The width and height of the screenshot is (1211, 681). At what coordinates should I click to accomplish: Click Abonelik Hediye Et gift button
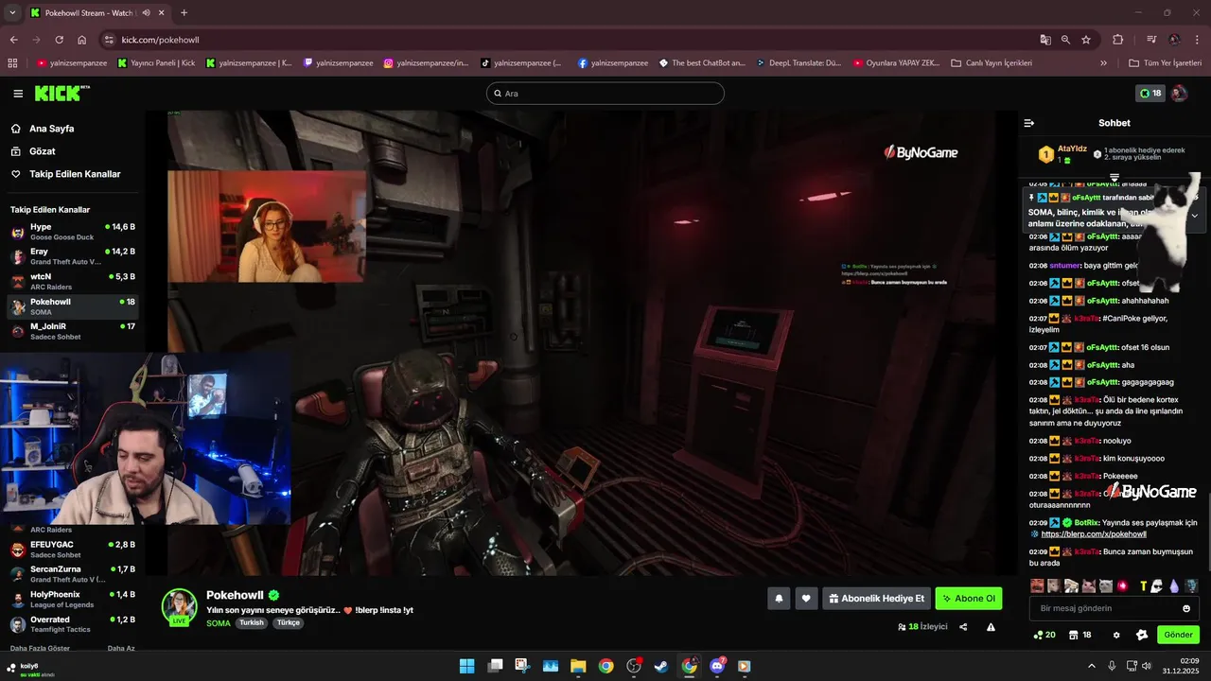[x=876, y=599]
